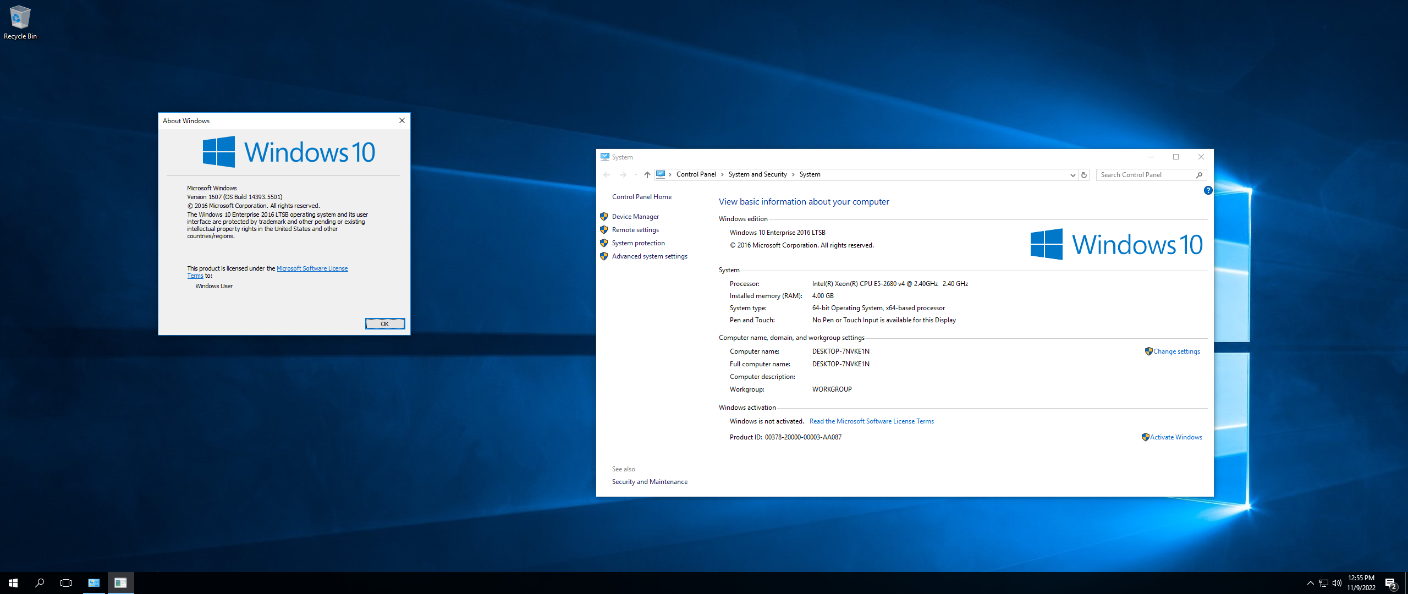Click Change settings link
Screen dimensions: 1408x594
point(1176,351)
